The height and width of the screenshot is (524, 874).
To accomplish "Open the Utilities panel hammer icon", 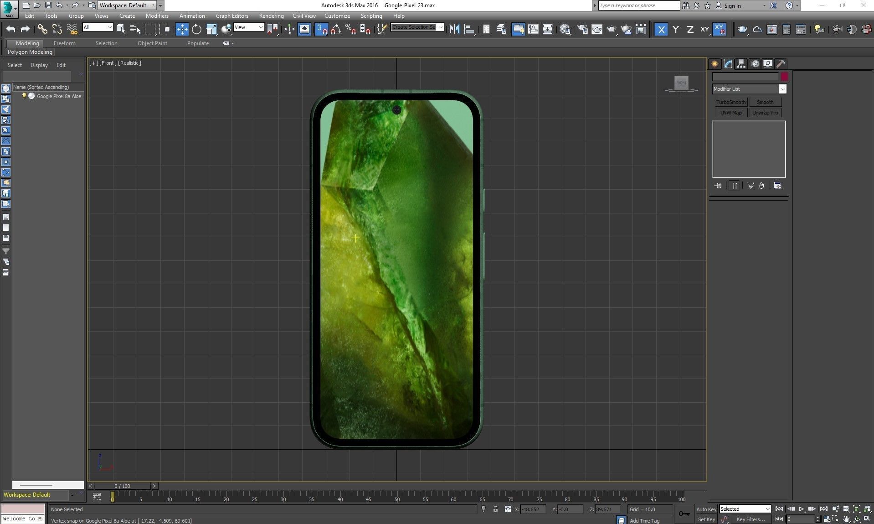I will coord(781,64).
